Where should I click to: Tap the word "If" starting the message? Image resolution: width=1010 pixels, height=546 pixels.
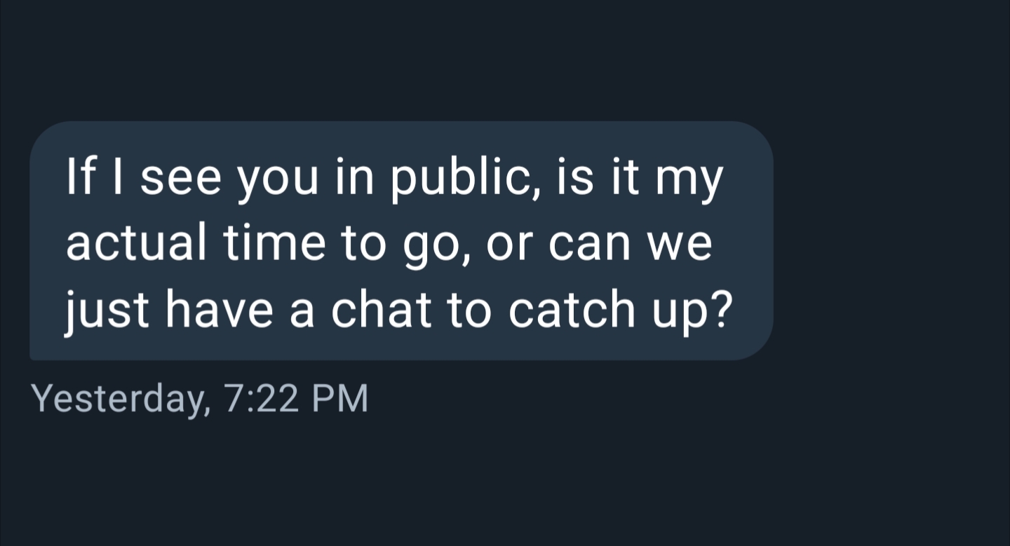(x=79, y=178)
